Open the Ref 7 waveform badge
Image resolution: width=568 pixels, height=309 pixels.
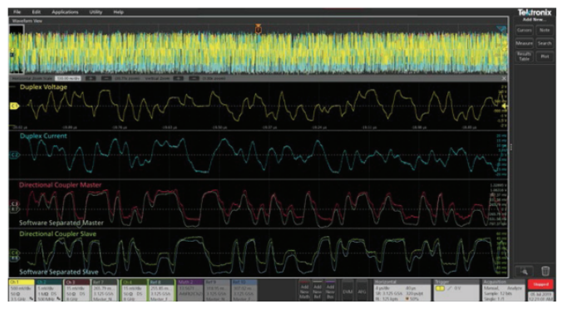[x=105, y=290]
